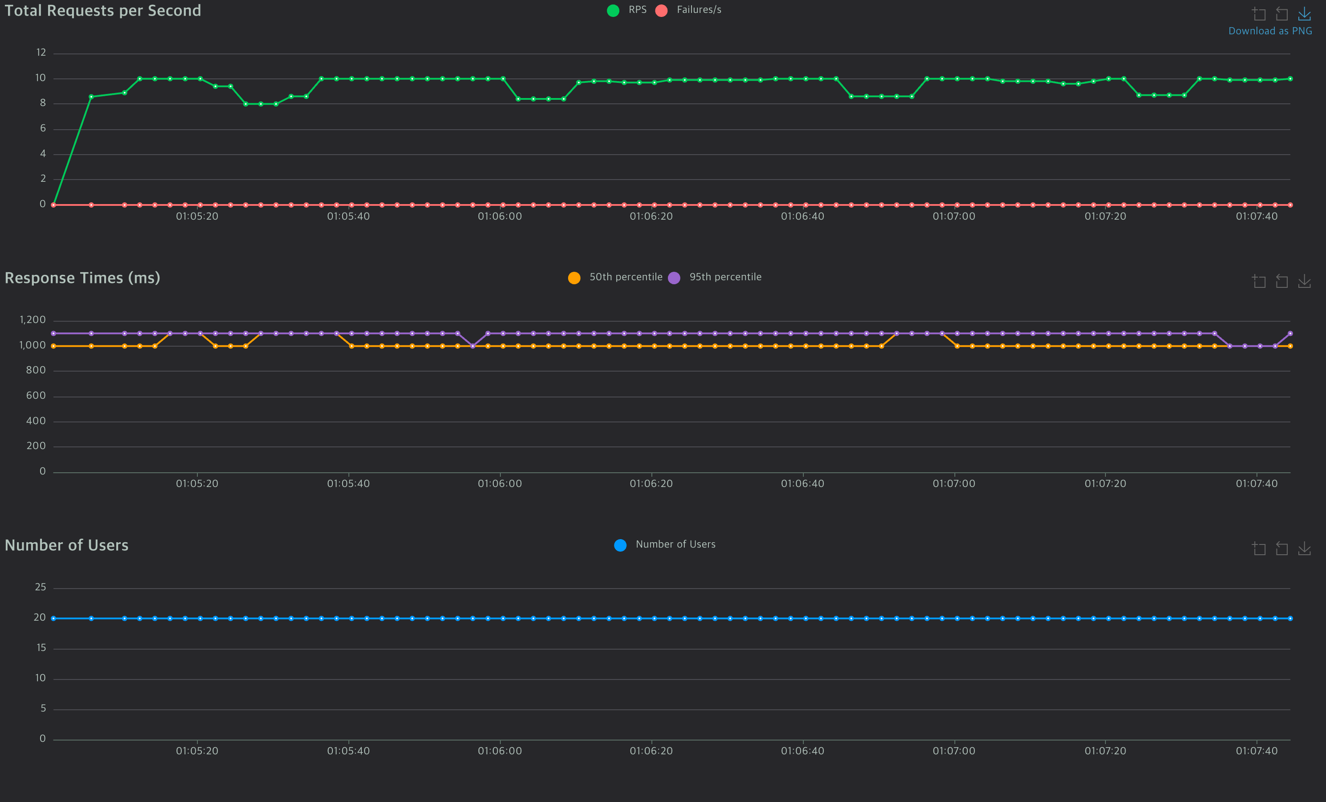Screen dimensions: 1326x802
Task: Click the green RPS legend color dot
Action: [613, 10]
